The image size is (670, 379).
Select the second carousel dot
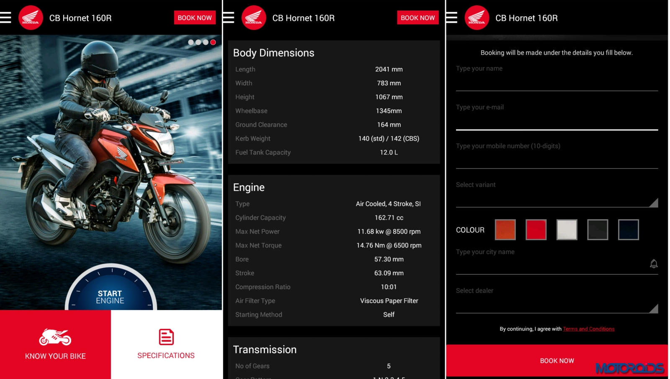pos(198,42)
